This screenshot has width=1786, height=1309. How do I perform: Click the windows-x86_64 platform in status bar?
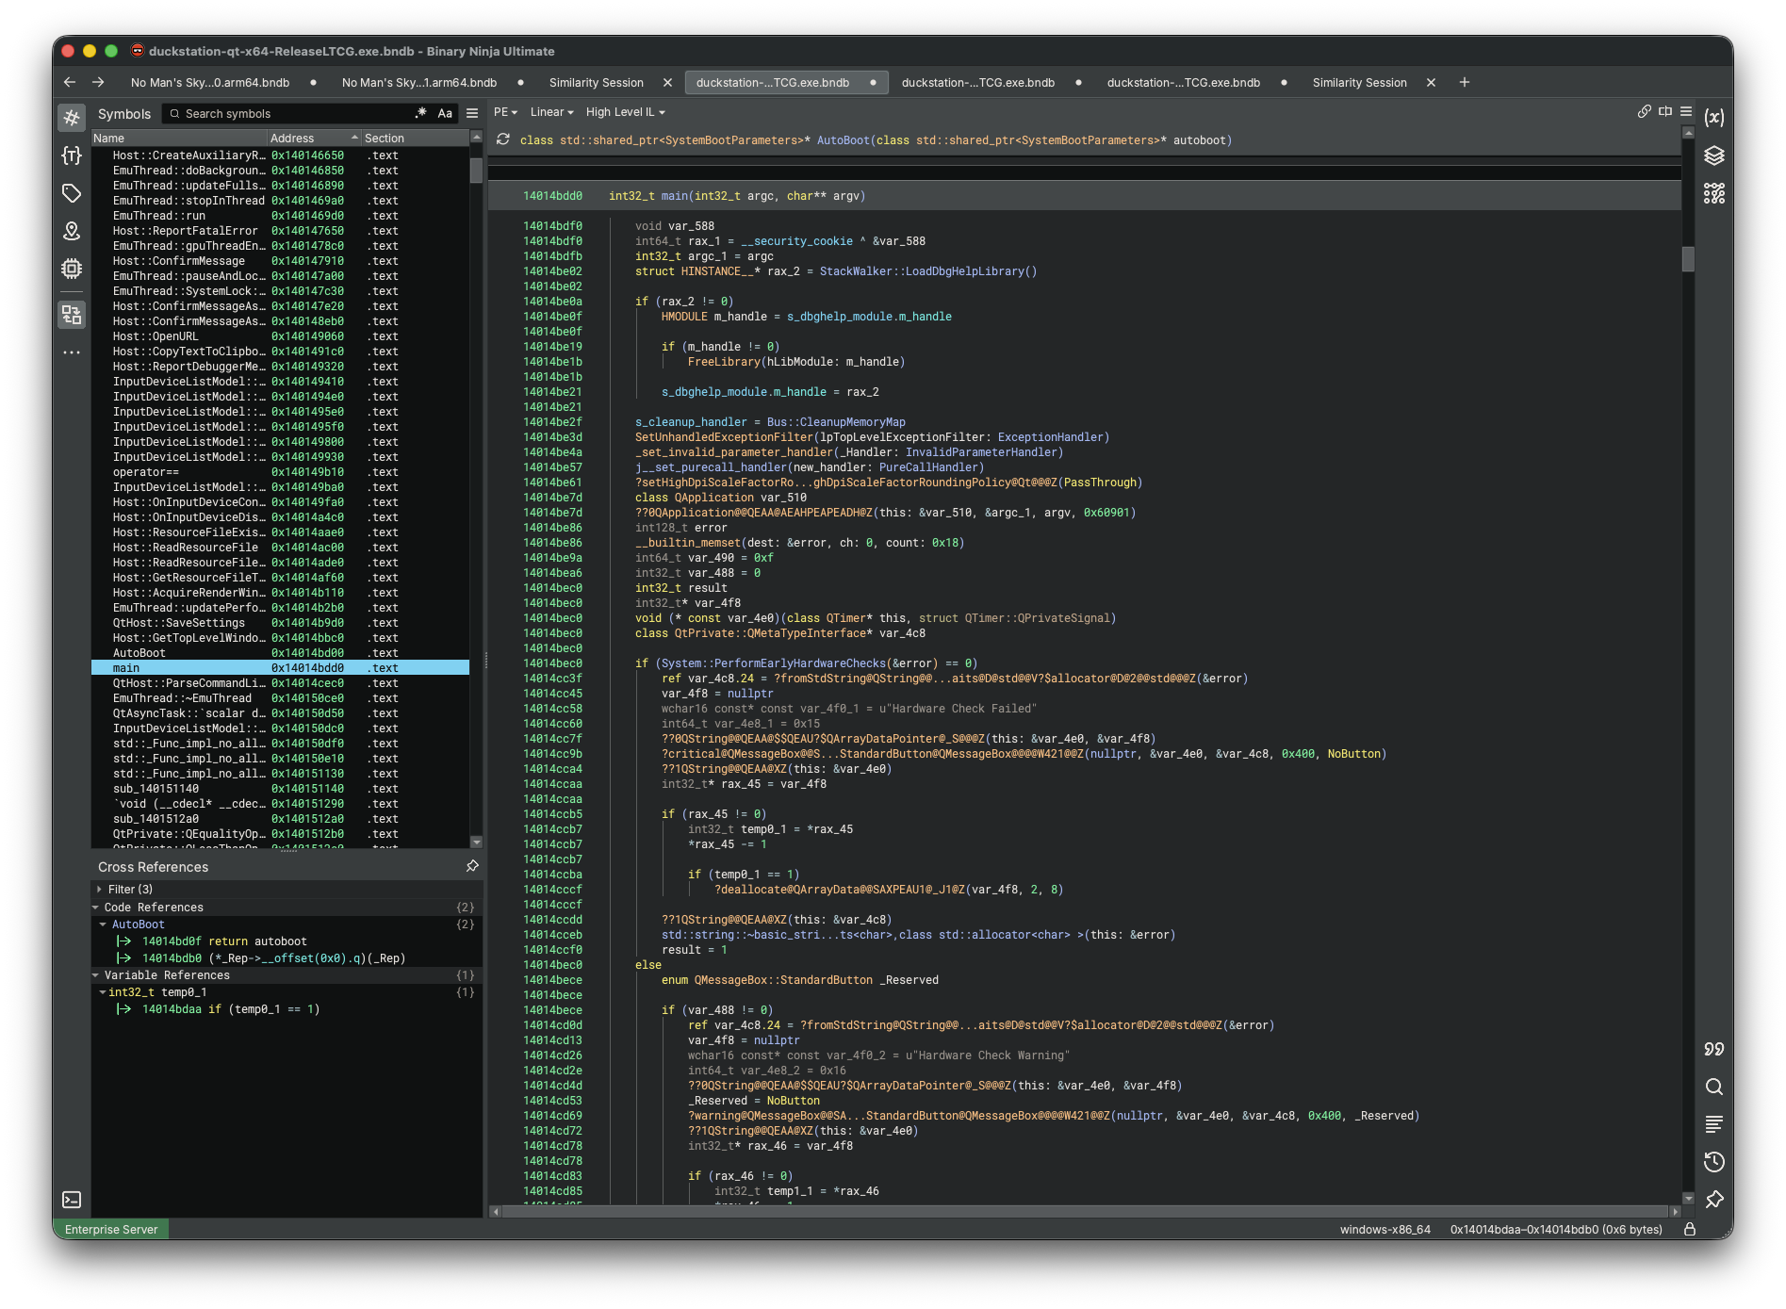(x=1385, y=1229)
